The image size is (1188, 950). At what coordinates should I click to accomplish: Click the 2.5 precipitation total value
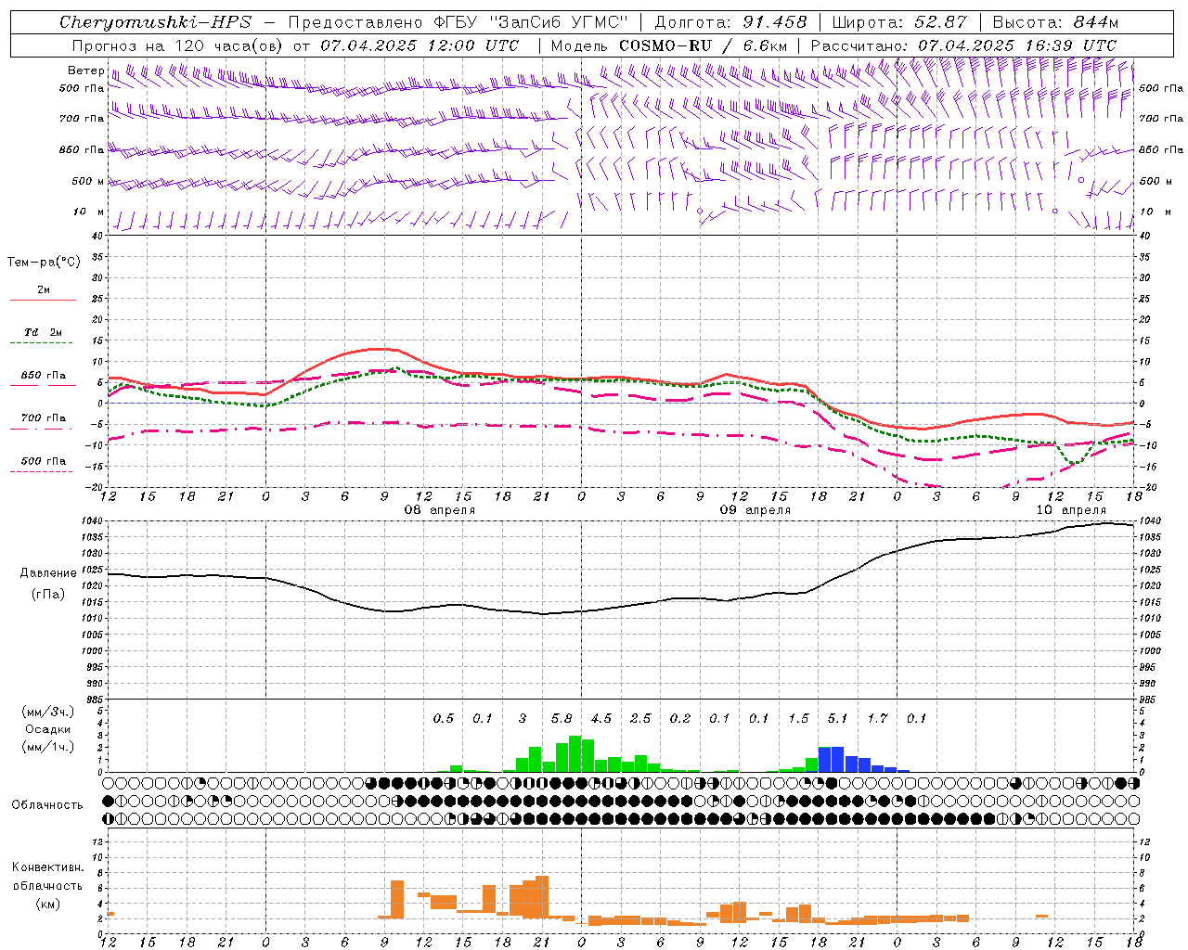(x=640, y=718)
